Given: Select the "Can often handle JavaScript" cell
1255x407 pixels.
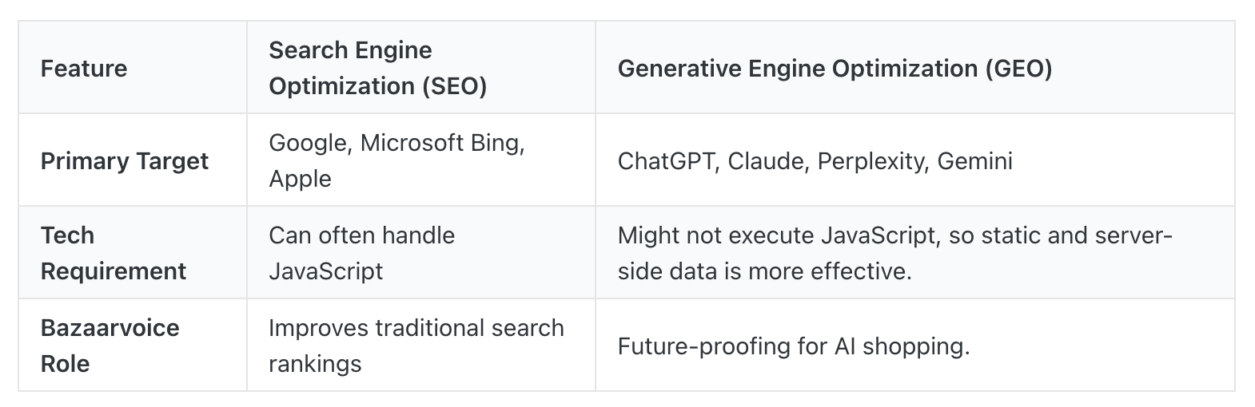Looking at the screenshot, I should pyautogui.click(x=361, y=253).
